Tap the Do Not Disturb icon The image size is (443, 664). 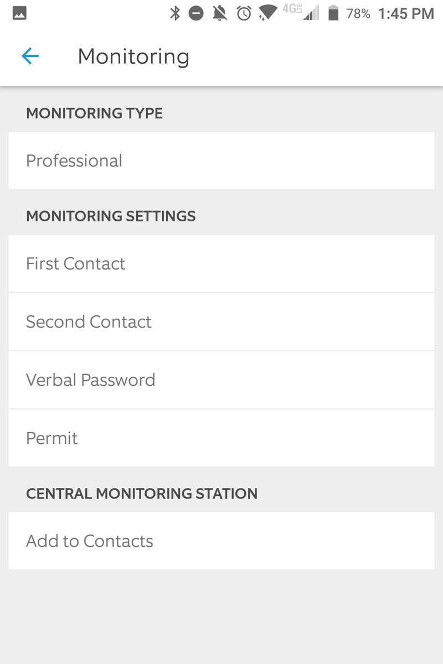[196, 13]
